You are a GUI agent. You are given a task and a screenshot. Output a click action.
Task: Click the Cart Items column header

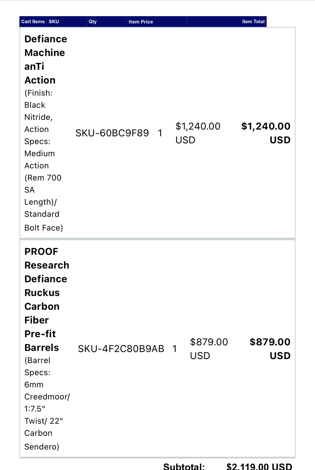(x=33, y=22)
